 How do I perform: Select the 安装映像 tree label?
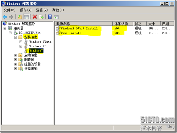click(x=31, y=37)
